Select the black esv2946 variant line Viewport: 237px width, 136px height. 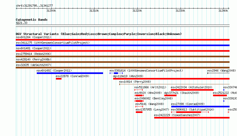tap(219, 73)
